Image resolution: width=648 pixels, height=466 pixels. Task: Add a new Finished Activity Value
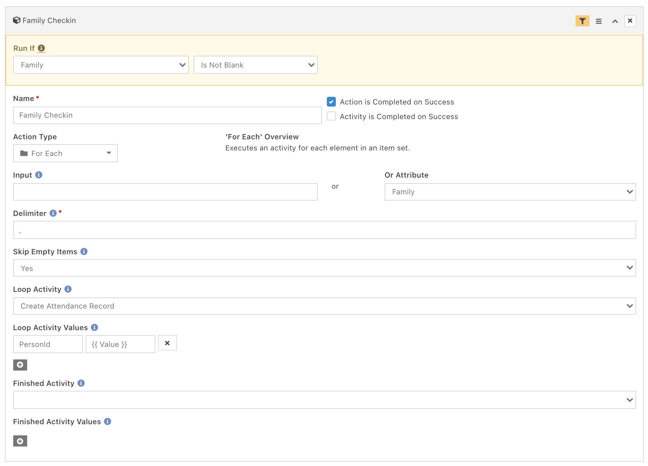20,441
